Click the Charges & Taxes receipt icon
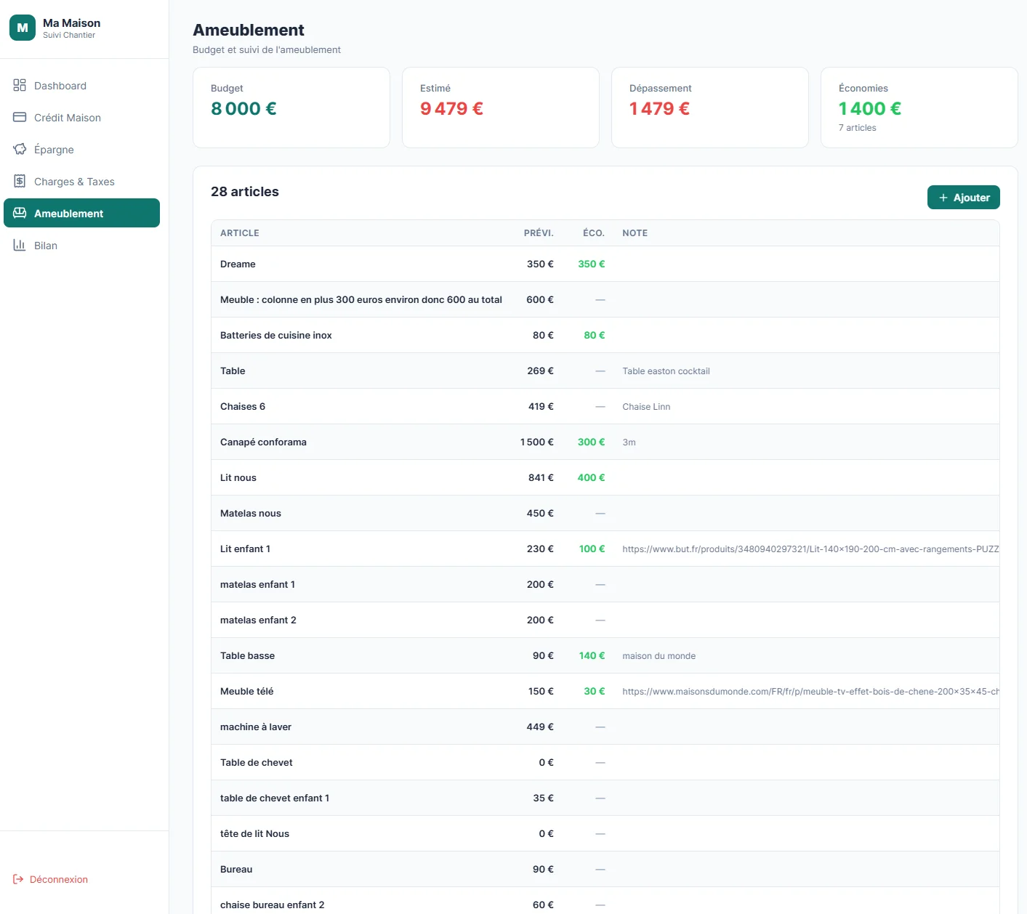The width and height of the screenshot is (1027, 914). [20, 181]
